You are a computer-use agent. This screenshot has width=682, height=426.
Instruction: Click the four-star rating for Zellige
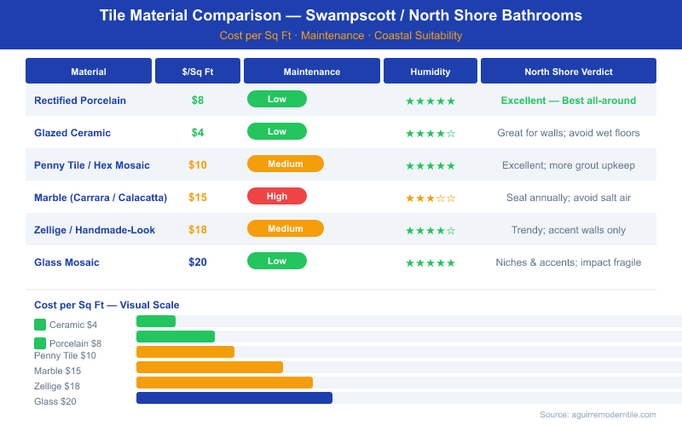click(431, 231)
